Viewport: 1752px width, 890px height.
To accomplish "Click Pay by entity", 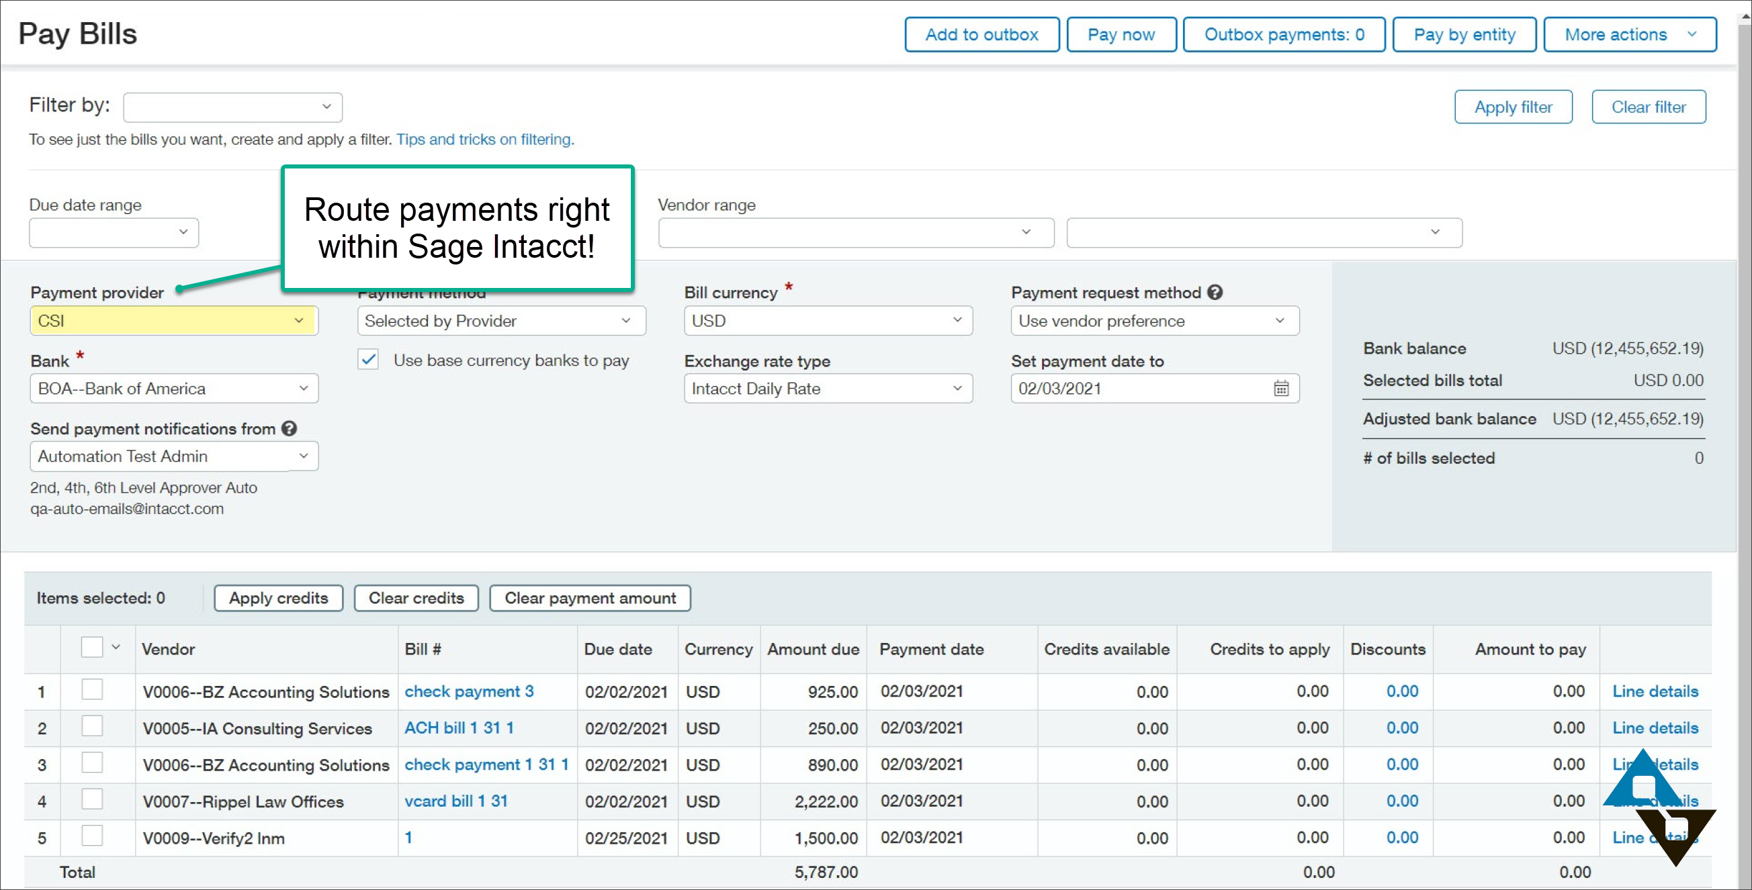I will [1464, 35].
